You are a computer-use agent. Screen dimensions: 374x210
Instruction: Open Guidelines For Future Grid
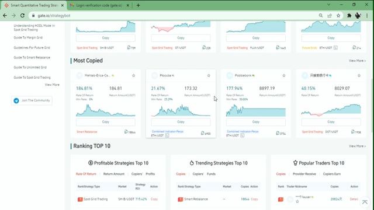[32, 48]
